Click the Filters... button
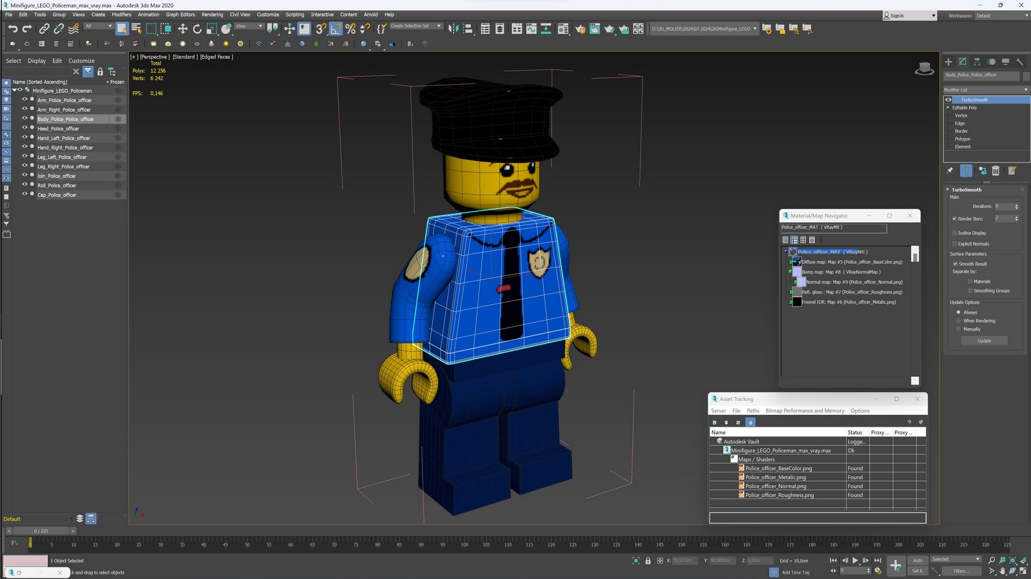 pyautogui.click(x=961, y=571)
